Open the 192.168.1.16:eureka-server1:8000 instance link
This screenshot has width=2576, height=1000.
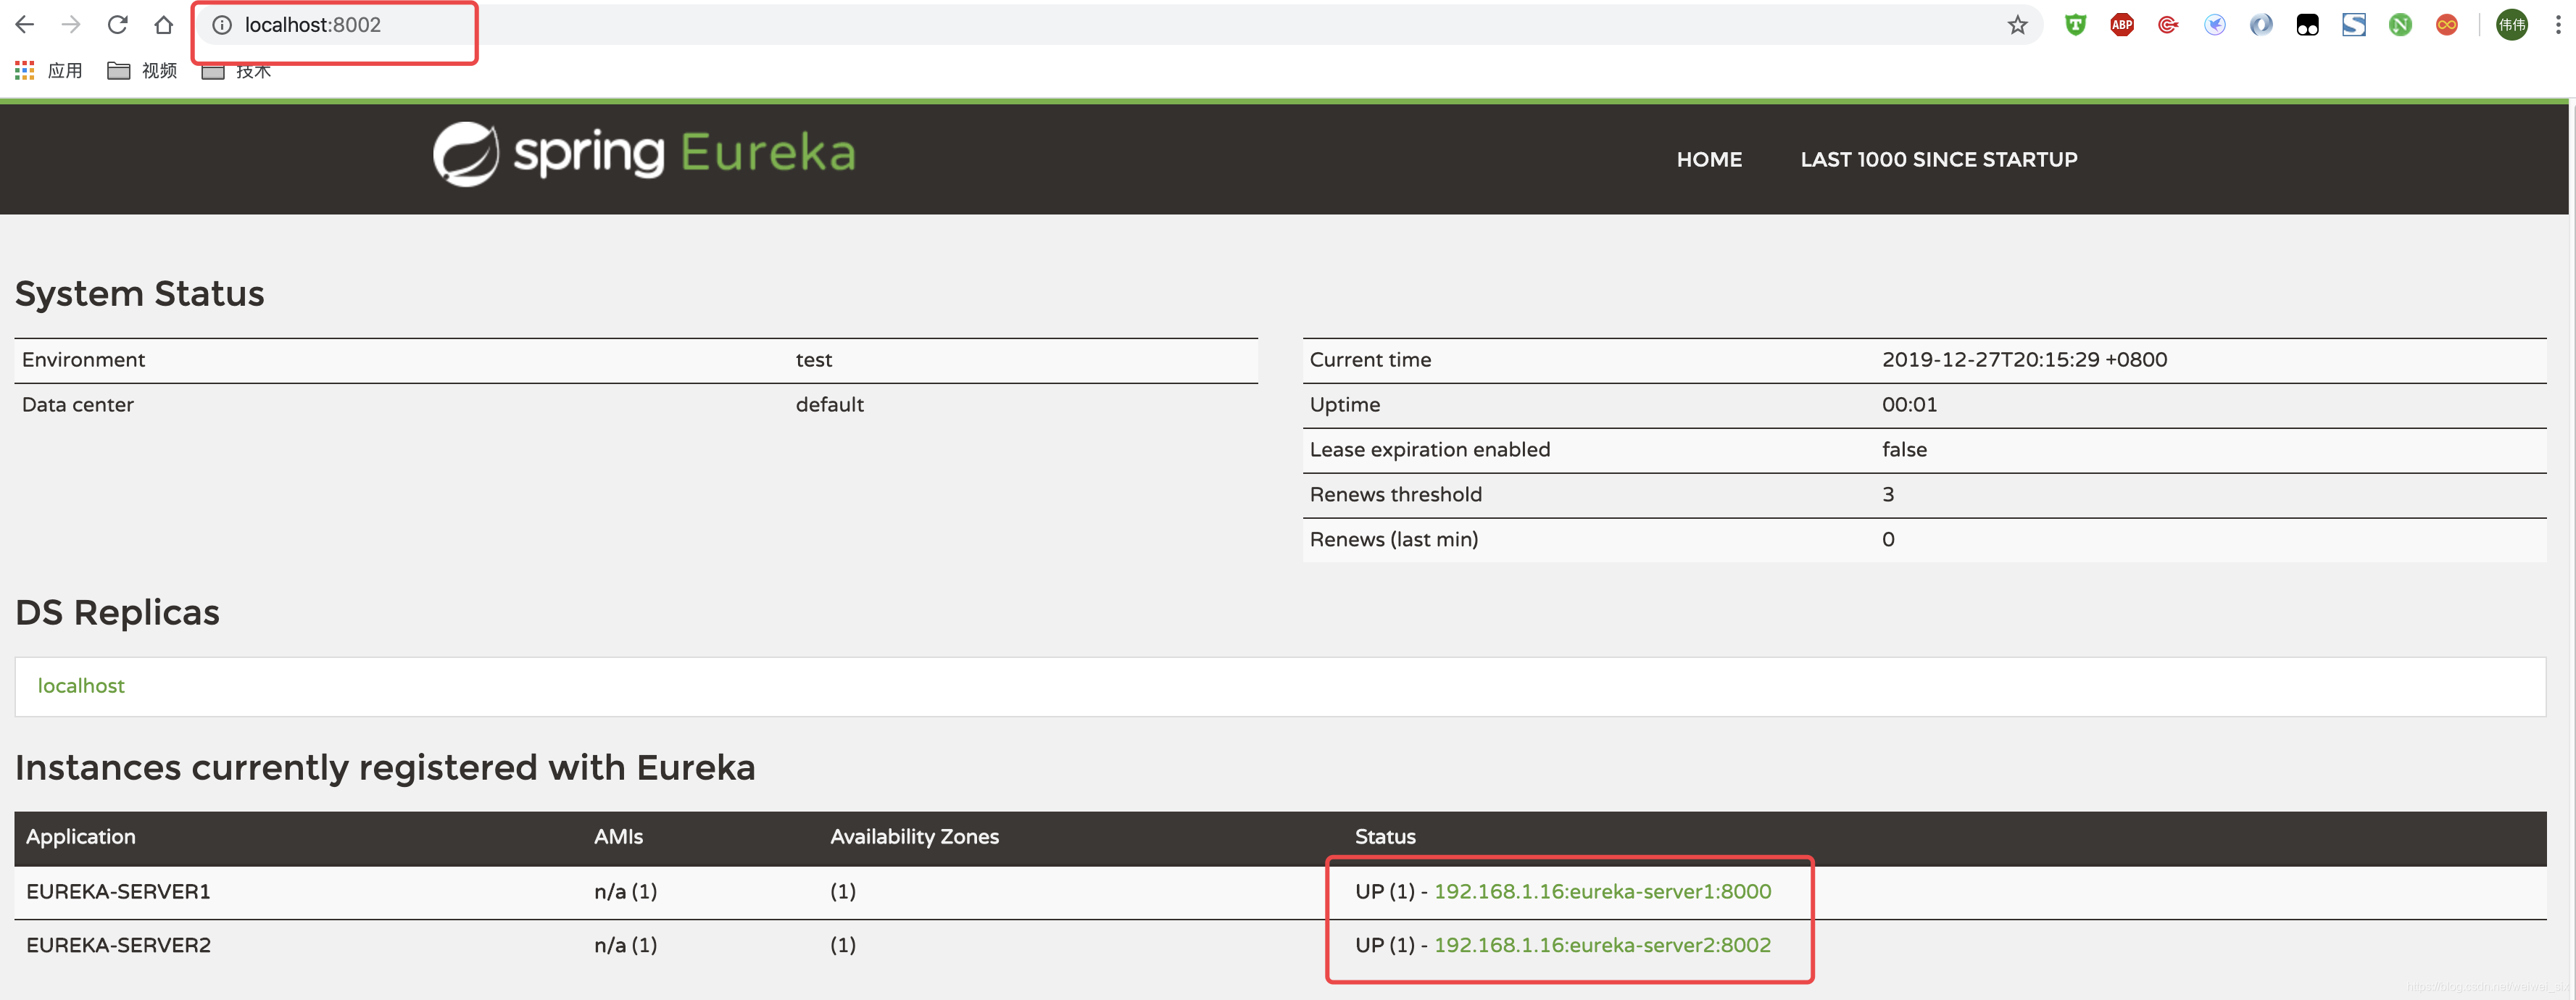pos(1602,891)
